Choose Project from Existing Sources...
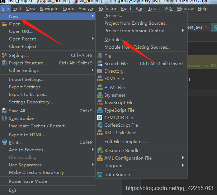Image resolution: width=217 pixels, height=195 pixels. pyautogui.click(x=141, y=23)
